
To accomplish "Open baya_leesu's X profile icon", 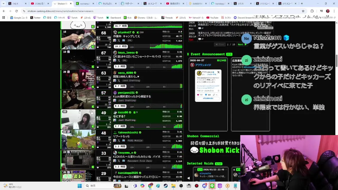I will click(x=119, y=60).
